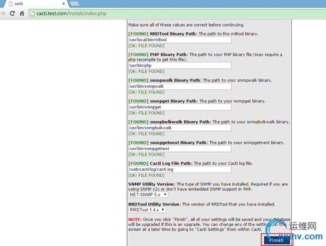
Task: Focus the cacti.test.com address bar
Action: pyautogui.click(x=177, y=14)
